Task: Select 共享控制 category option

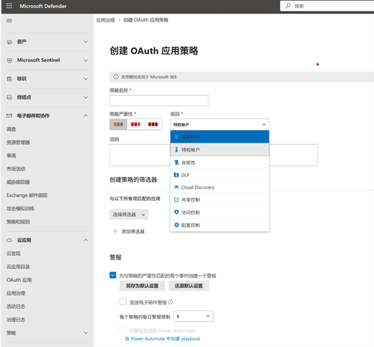Action: [219, 200]
